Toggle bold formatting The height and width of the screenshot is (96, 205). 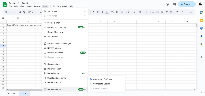point(93,12)
